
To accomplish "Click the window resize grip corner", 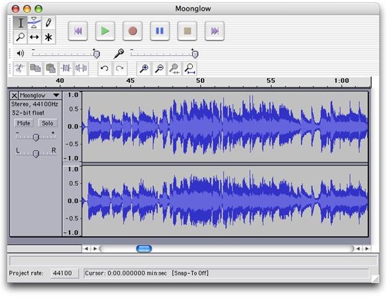I will (x=375, y=279).
